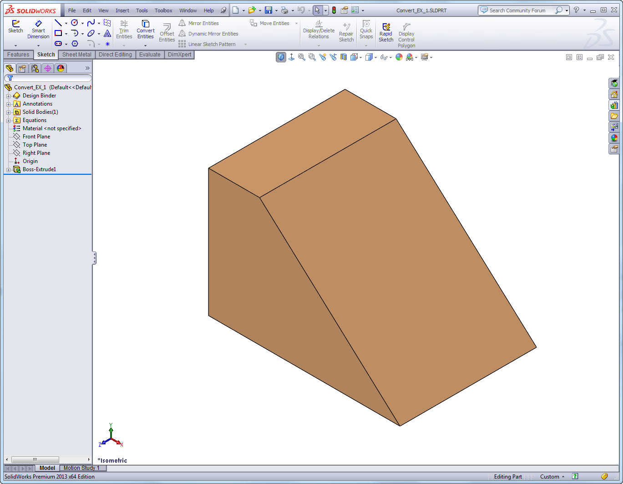Image resolution: width=623 pixels, height=484 pixels.
Task: Select the Smart Dimension tool
Action: [x=38, y=30]
